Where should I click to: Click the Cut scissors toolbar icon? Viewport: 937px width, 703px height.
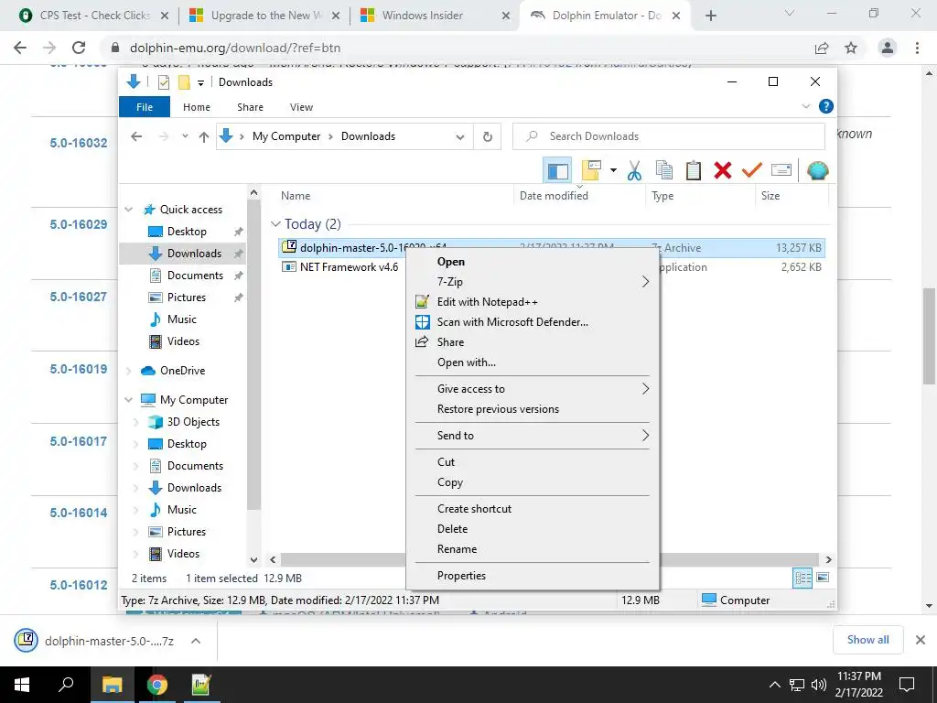tap(634, 170)
